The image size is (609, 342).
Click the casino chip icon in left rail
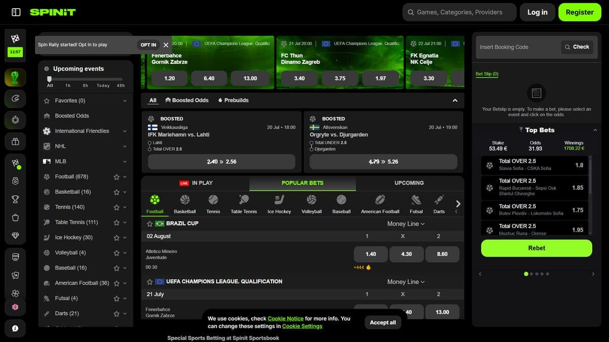tap(15, 120)
